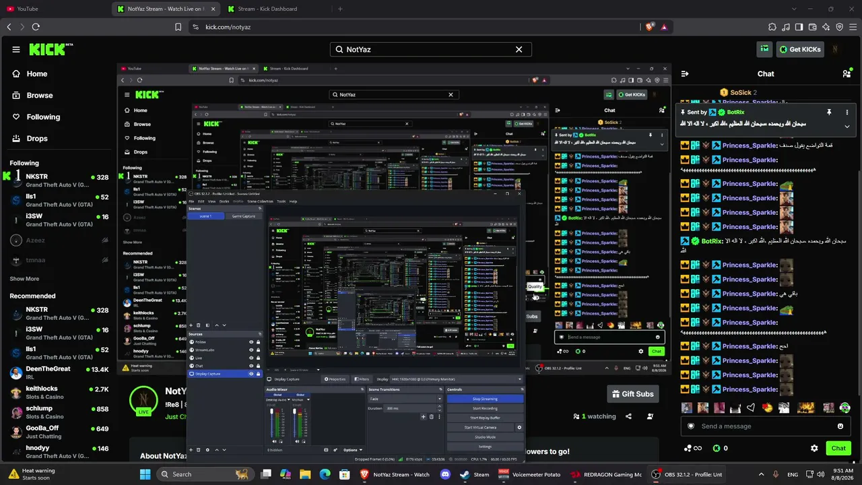This screenshot has width=862, height=485.
Task: Open the Display monitor dropdown in OBS
Action: 456,379
